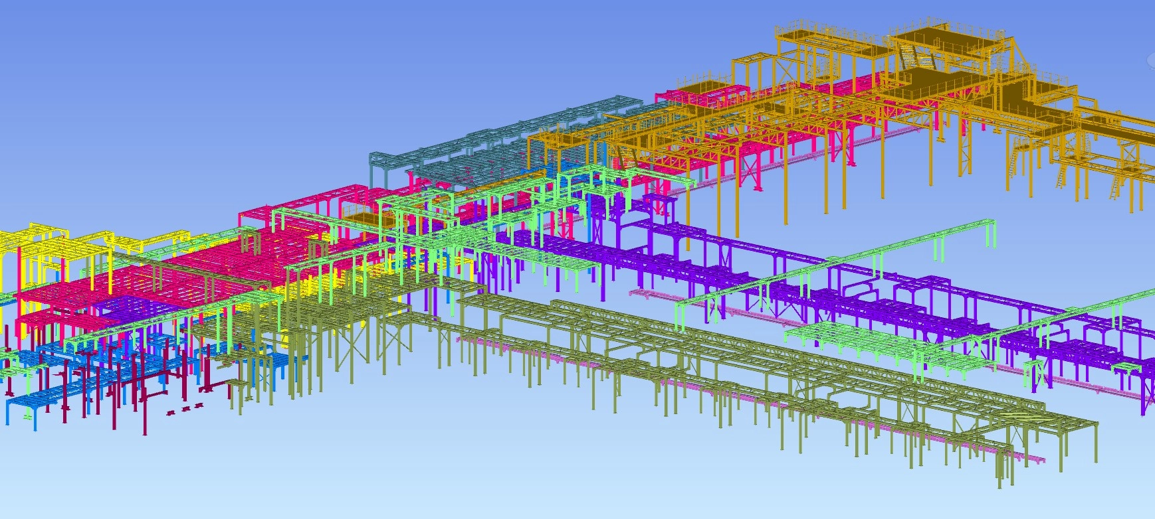Click the partially visible navigation widget at right edge
Viewport: 1155px width, 519px height.
tap(1151, 61)
